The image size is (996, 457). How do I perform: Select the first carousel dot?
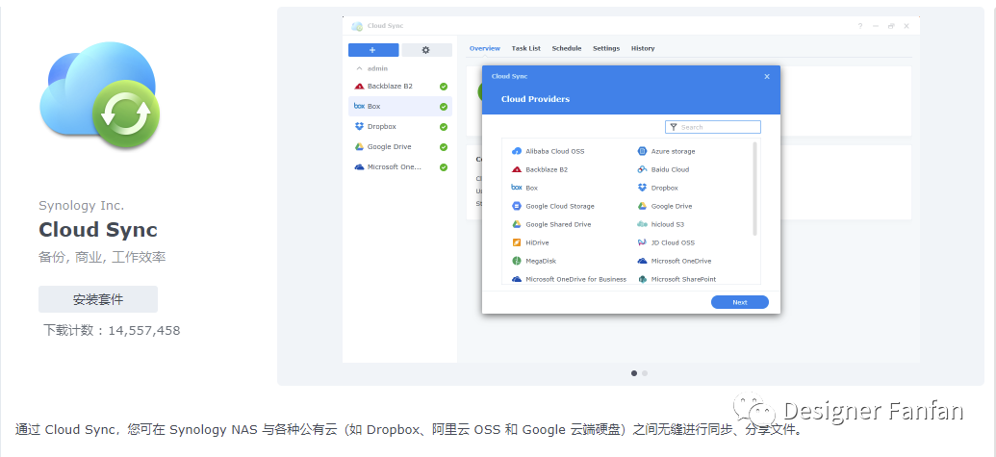pyautogui.click(x=634, y=374)
